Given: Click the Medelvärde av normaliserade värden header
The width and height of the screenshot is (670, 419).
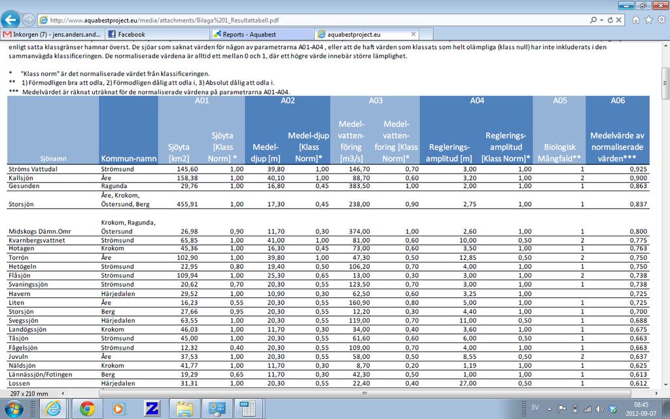Looking at the screenshot, I should coord(617,147).
